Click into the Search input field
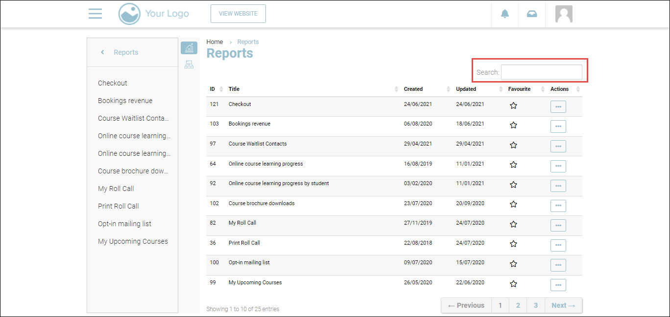Image resolution: width=670 pixels, height=317 pixels. pos(541,72)
